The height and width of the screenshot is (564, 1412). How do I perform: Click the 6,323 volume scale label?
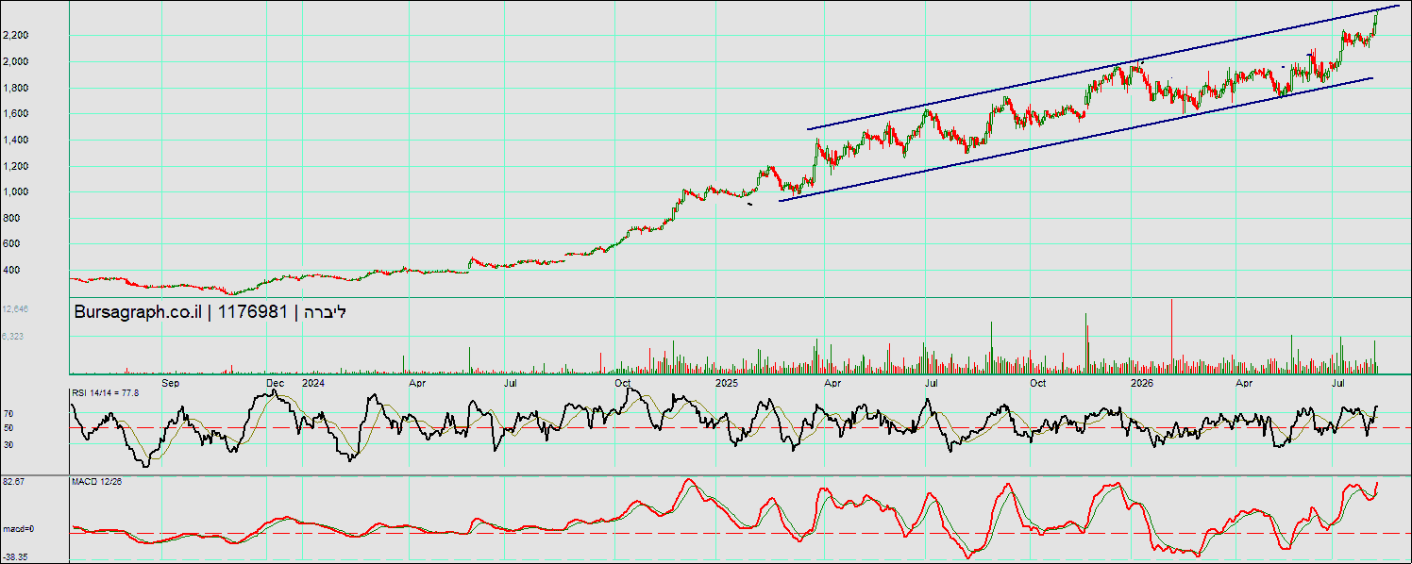[13, 335]
